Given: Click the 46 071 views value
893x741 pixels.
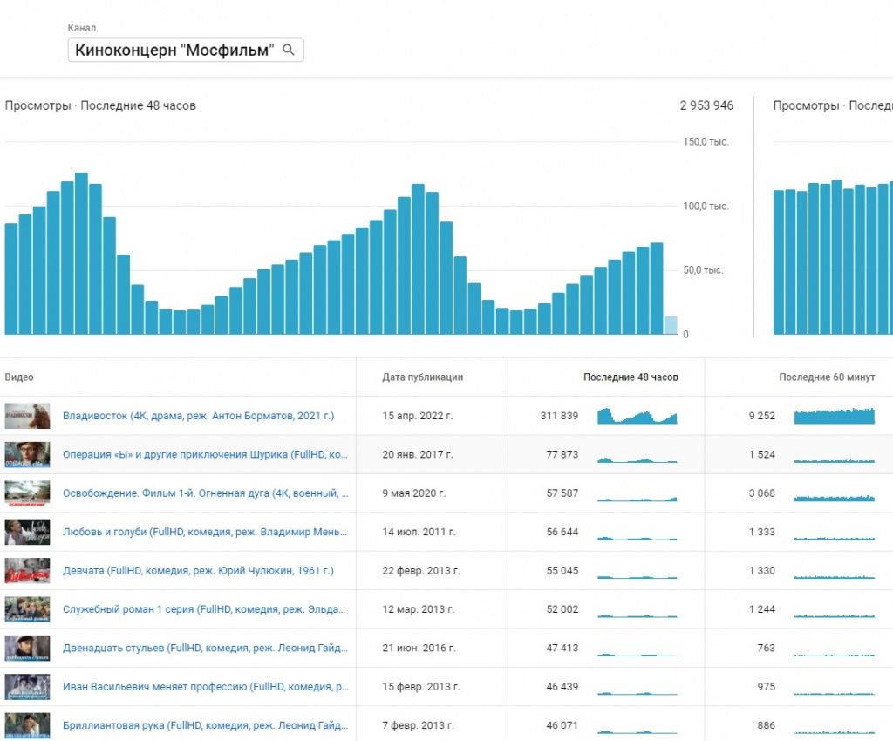Looking at the screenshot, I should pyautogui.click(x=562, y=725).
